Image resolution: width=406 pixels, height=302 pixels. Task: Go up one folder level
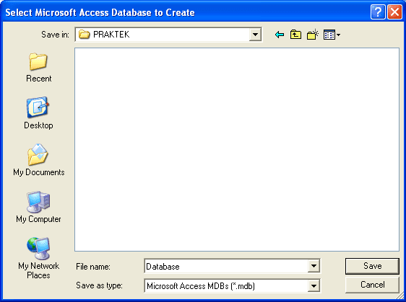tap(295, 35)
